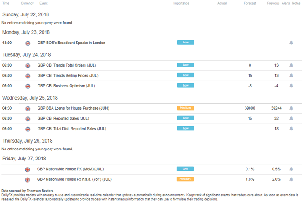This screenshot has width=307, height=202.
Task: Open GBP CBI Total Dist. Reported Sales (JUL)
Action: 71,129
